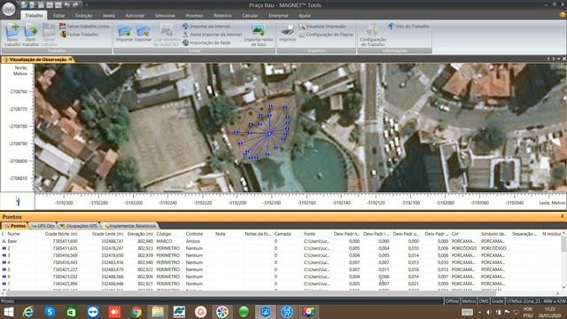The height and width of the screenshot is (319, 567).
Task: Click the tab scroll left arrow
Action: click(548, 58)
